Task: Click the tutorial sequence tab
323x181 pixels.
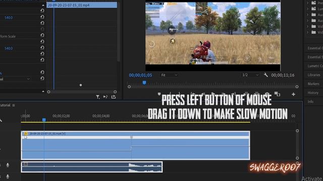Action: tap(5, 105)
